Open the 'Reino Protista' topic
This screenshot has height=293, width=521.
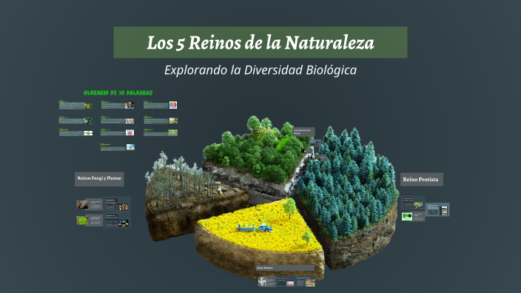coord(421,179)
